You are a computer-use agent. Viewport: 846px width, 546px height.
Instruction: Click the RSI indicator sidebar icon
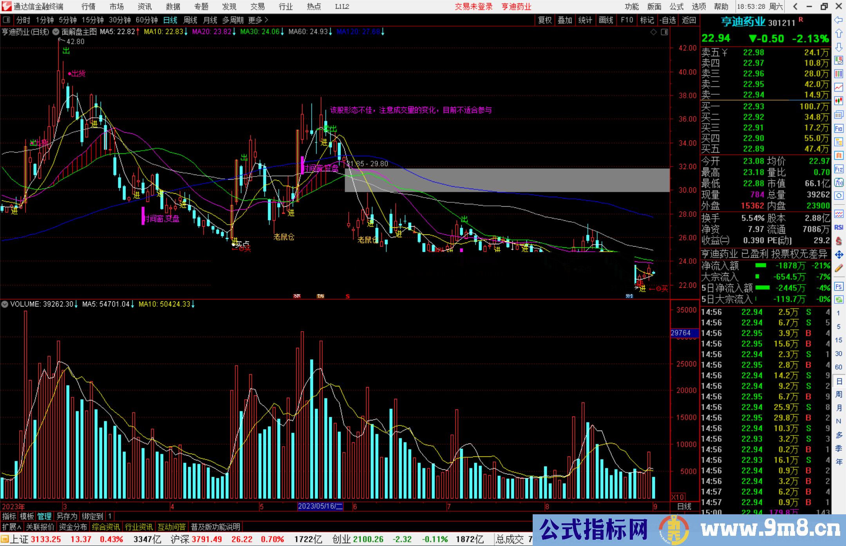tap(839, 227)
